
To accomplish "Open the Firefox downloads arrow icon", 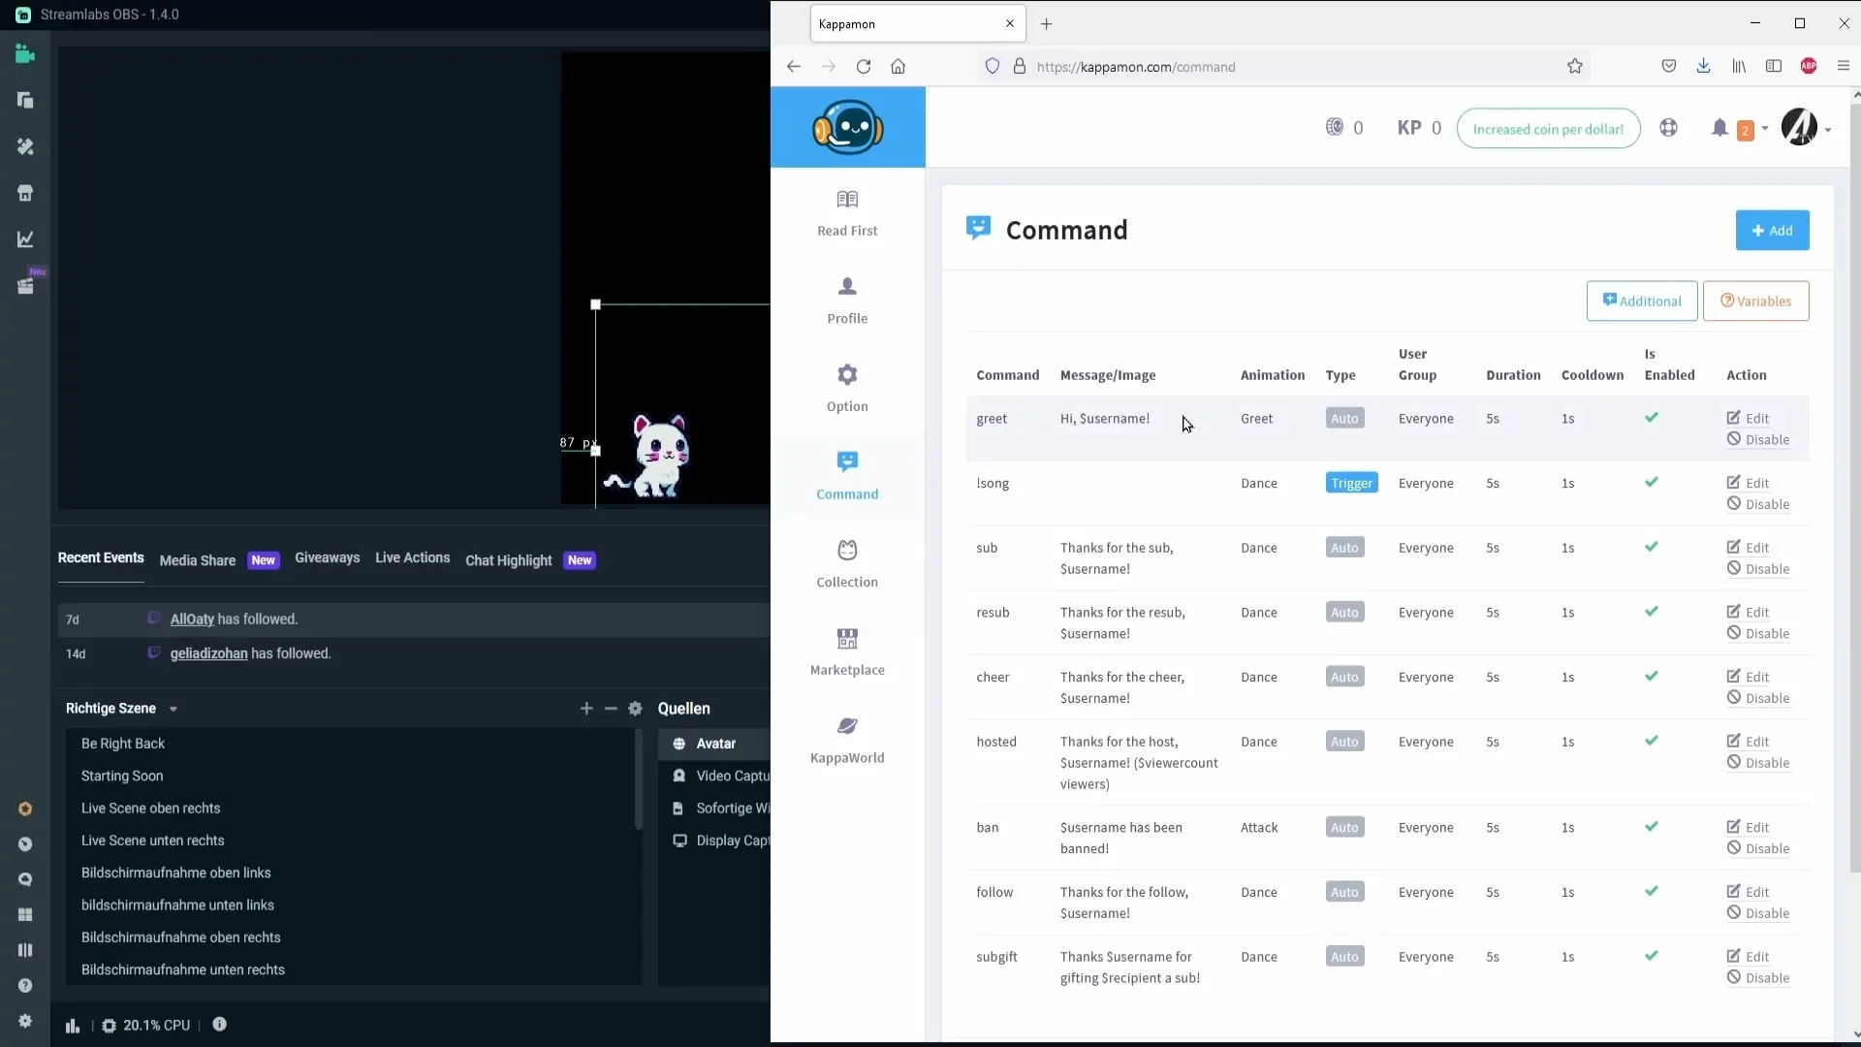I will coord(1704,66).
